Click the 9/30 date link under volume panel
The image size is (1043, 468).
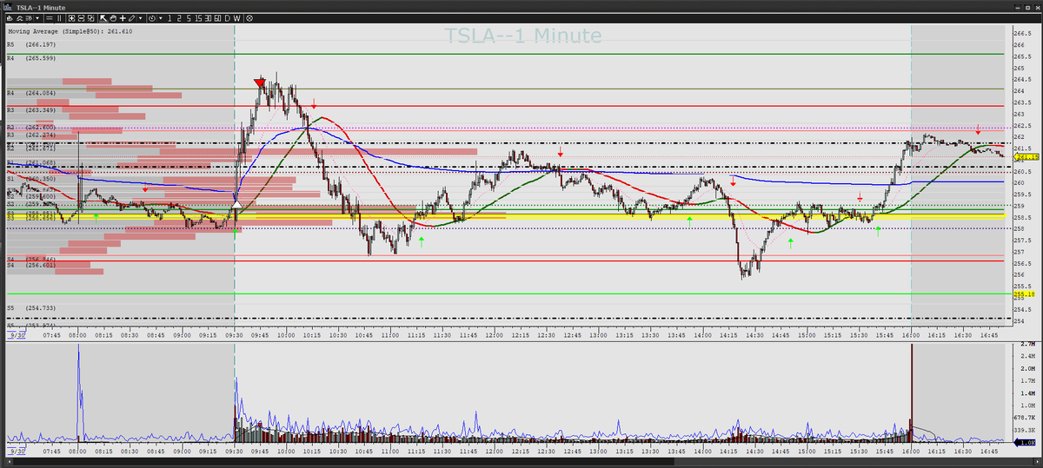pos(15,452)
